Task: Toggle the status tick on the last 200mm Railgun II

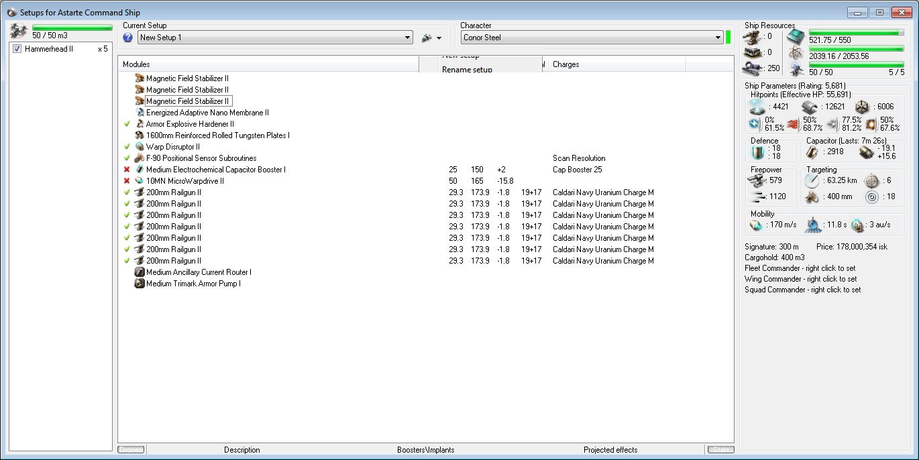Action: click(x=127, y=261)
